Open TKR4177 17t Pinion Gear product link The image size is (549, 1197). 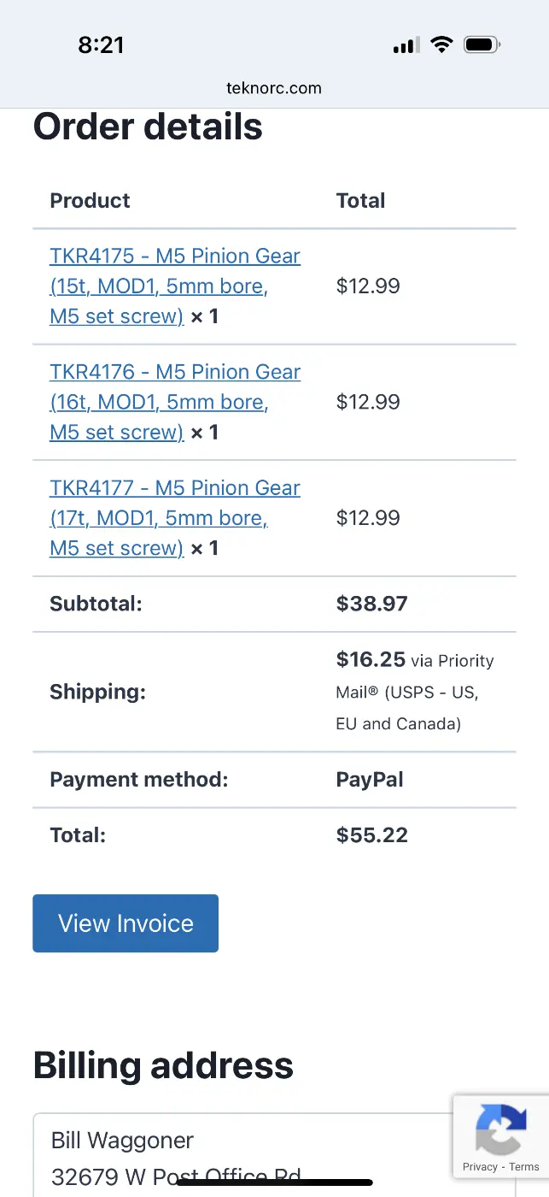[175, 517]
